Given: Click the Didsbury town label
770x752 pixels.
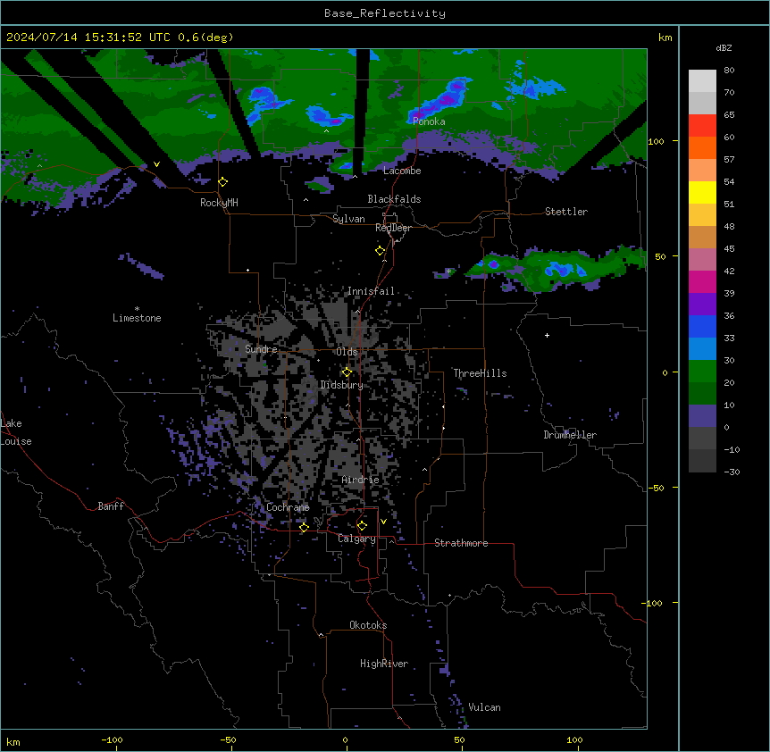Looking at the screenshot, I should pyautogui.click(x=341, y=385).
